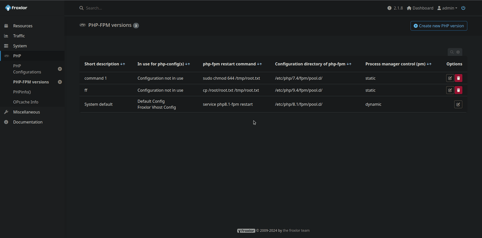Screen dimensions: 482x238
Task: Edit the 'command 1' PHP-FPM version
Action: pyautogui.click(x=450, y=78)
